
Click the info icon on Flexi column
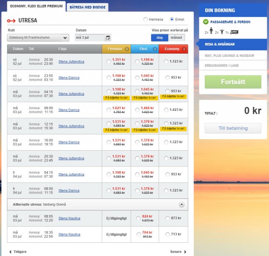(x=155, y=49)
